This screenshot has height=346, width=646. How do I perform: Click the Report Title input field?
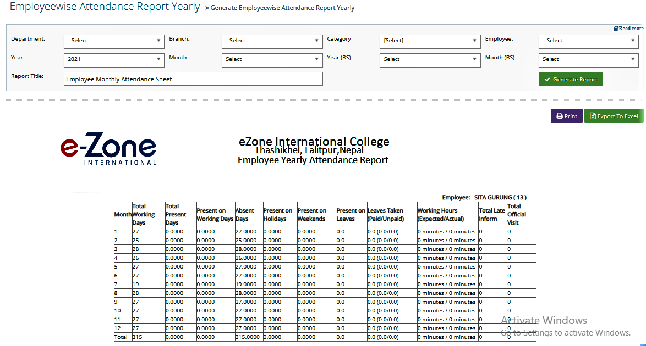193,79
